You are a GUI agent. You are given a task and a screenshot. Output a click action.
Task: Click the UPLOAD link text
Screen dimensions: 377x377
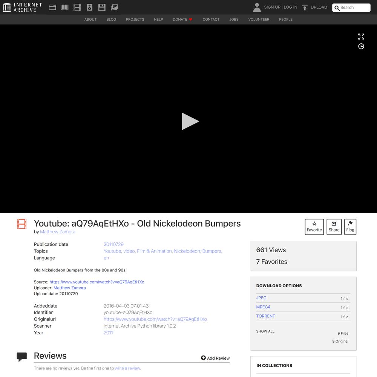(319, 7)
